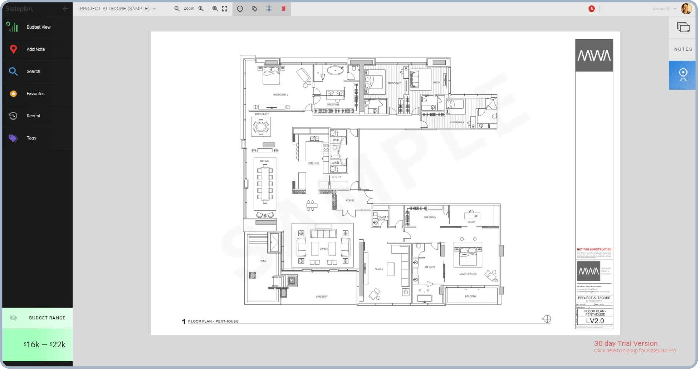
Task: Select Favorites in the sidebar
Action: coord(35,94)
